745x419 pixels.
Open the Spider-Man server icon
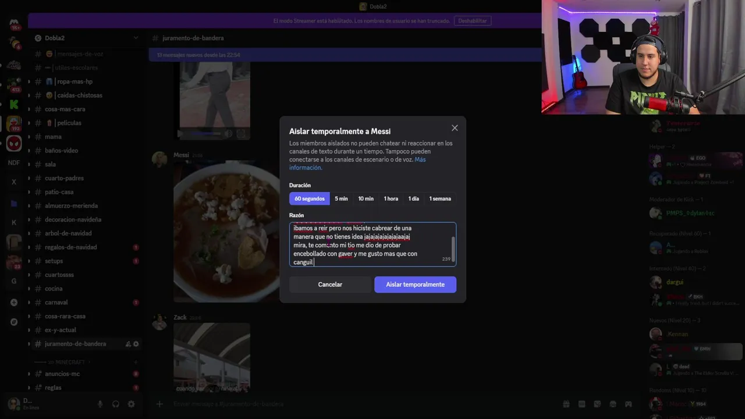(14, 143)
